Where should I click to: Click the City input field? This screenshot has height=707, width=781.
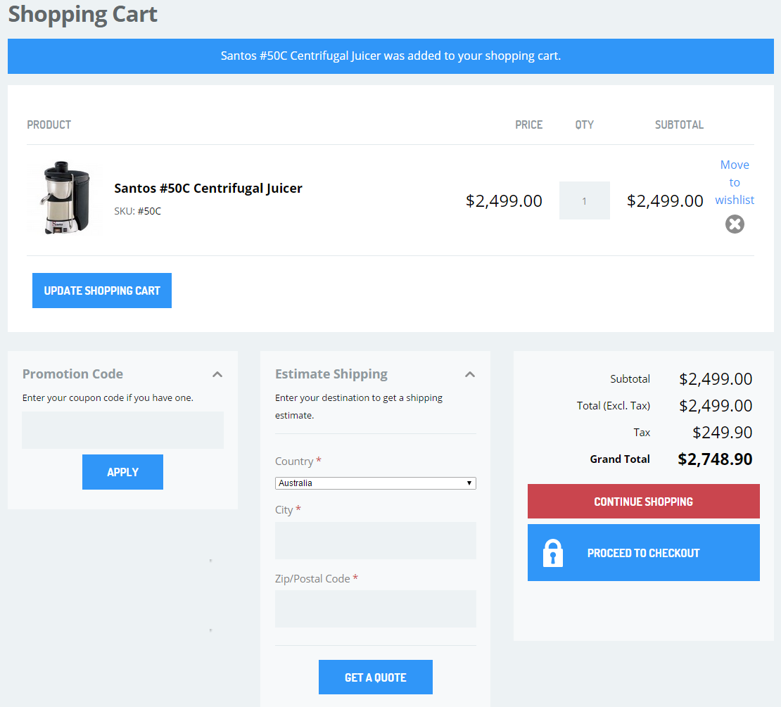click(376, 541)
